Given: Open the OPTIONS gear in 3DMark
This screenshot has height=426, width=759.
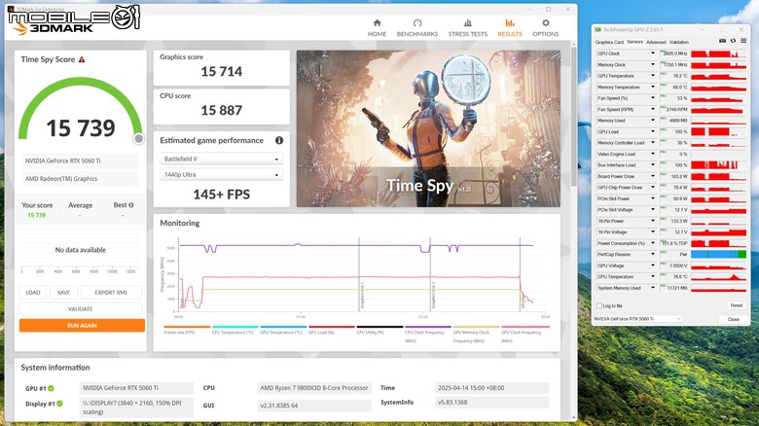Looking at the screenshot, I should pyautogui.click(x=546, y=28).
